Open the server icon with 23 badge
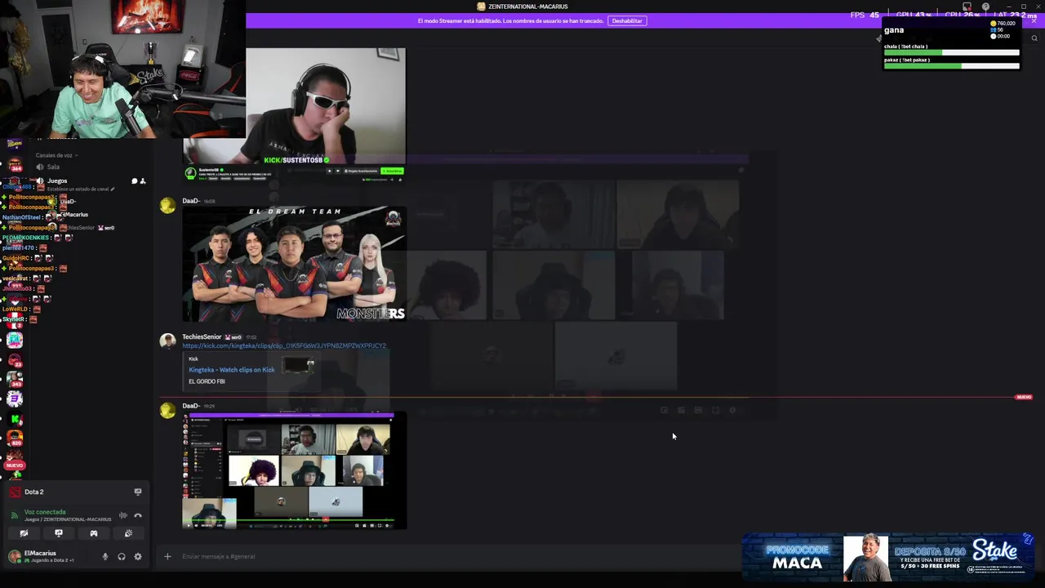 coord(15,359)
